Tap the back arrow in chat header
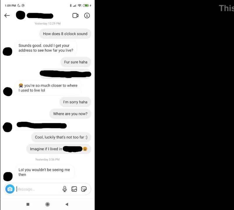Image resolution: width=234 pixels, height=210 pixels. [x=7, y=15]
